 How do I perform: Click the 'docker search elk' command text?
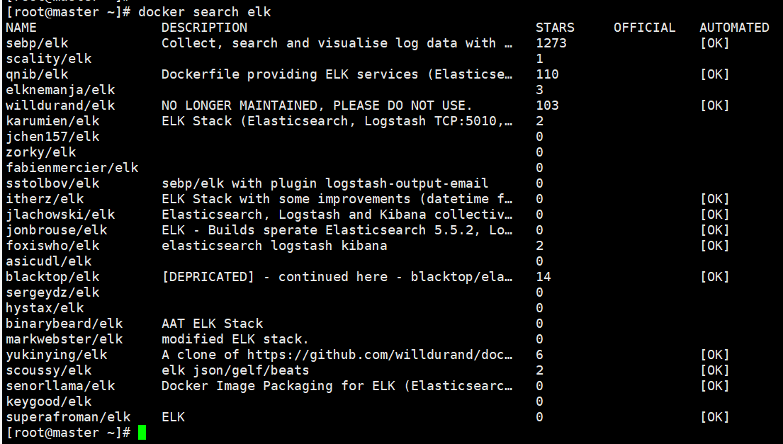[205, 12]
